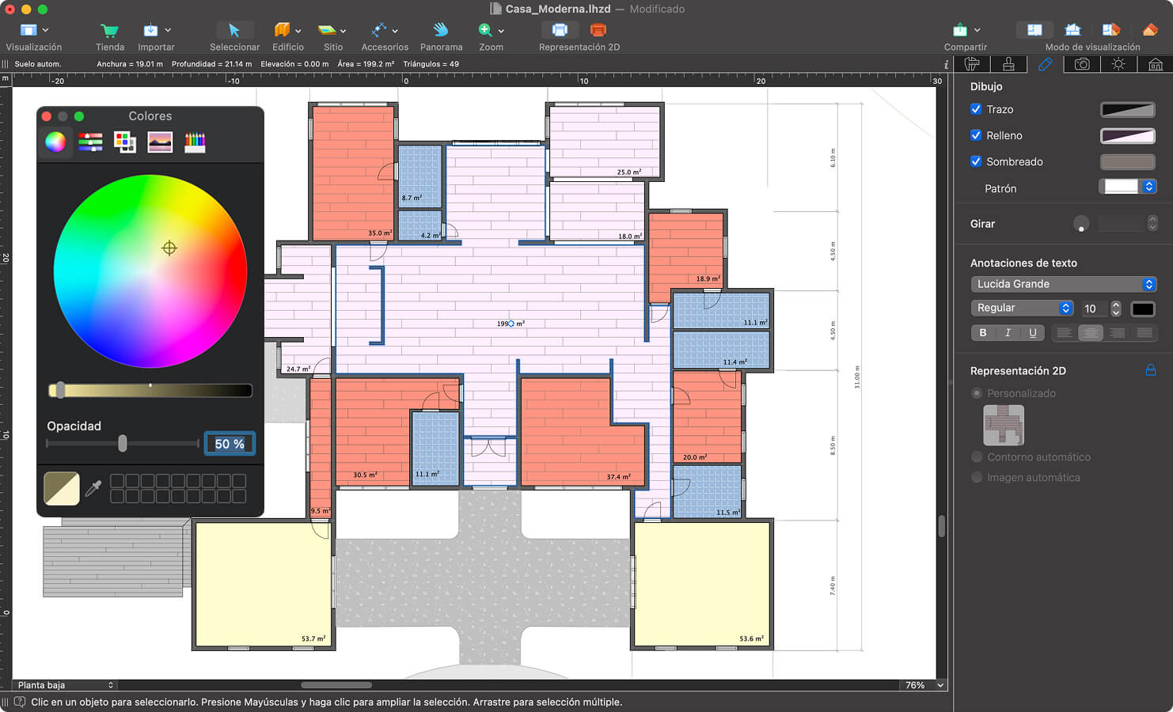Click the black text color swatch
Viewport: 1173px width, 712px height.
(x=1143, y=309)
